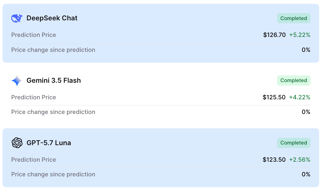323x191 pixels.
Task: Open the DeepSeek Chat card title
Action: point(52,18)
